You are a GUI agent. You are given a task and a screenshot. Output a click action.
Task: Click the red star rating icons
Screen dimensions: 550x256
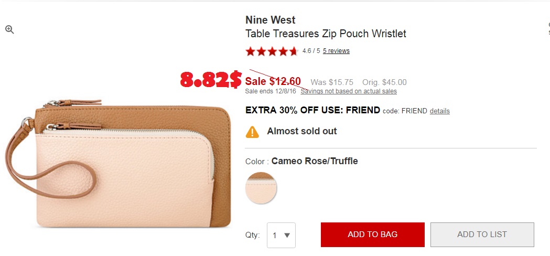pos(272,51)
